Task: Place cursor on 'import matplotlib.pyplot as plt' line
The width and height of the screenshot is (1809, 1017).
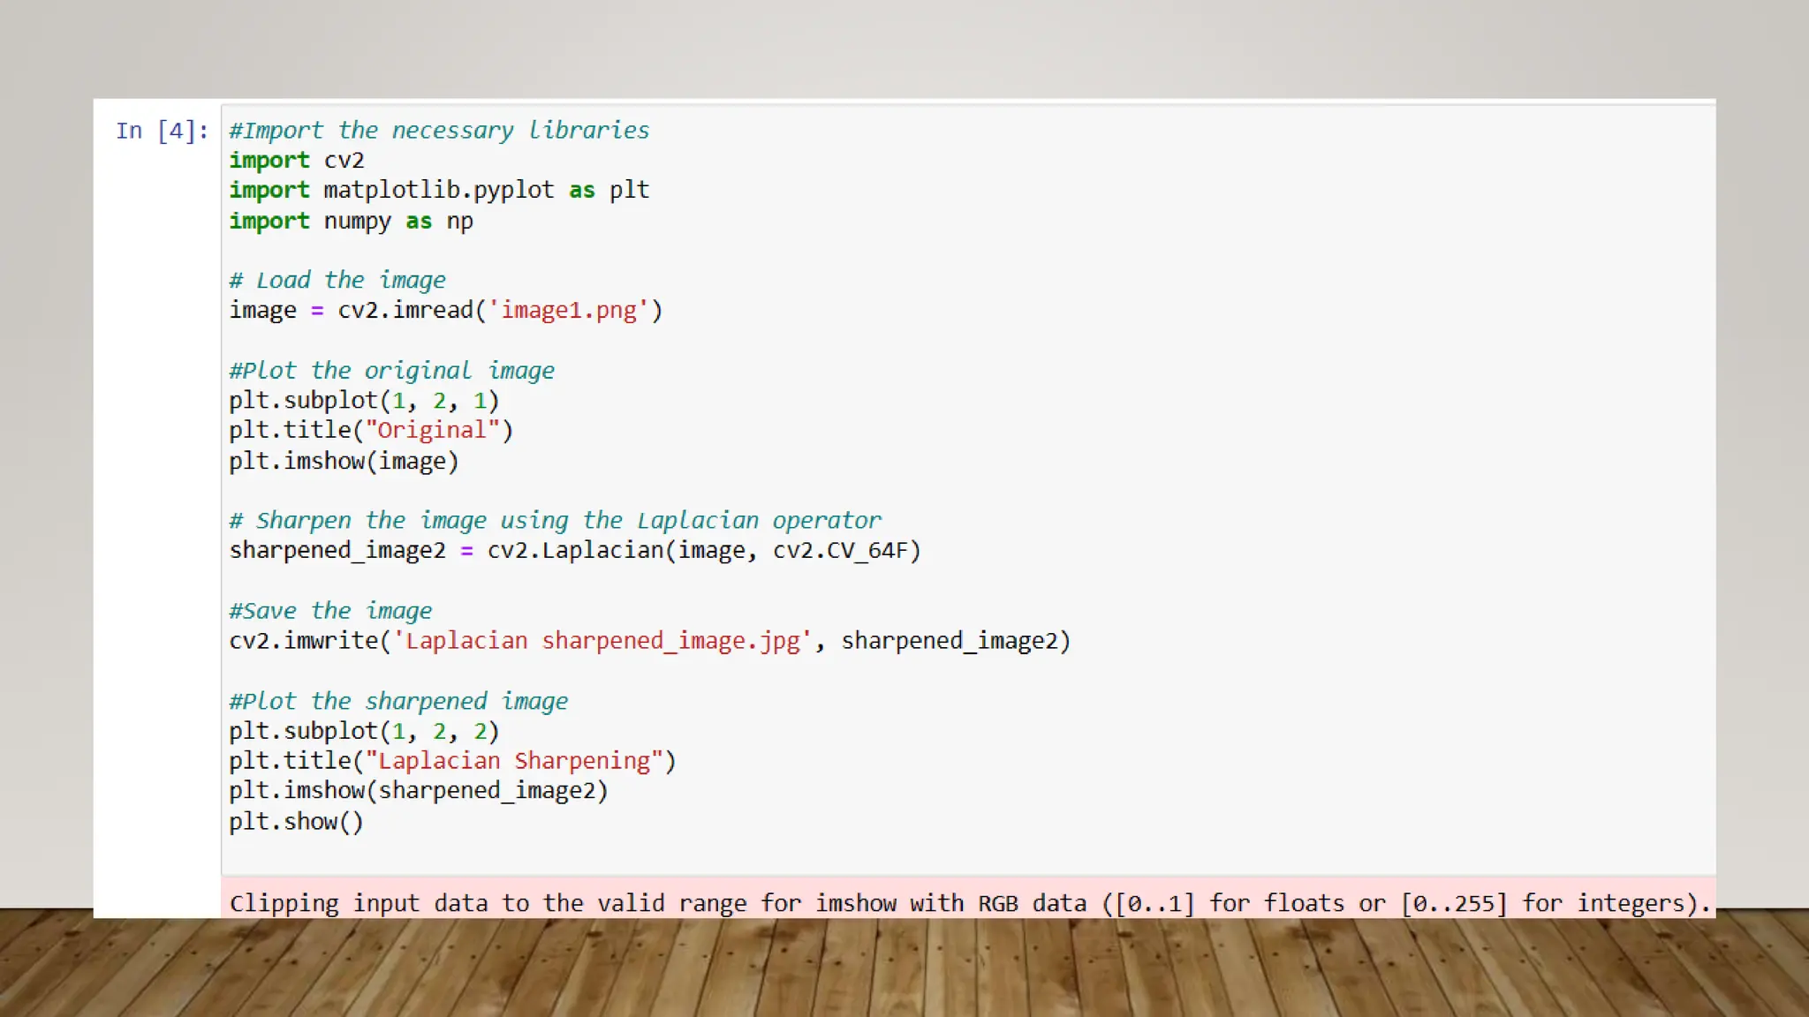Action: 439,191
